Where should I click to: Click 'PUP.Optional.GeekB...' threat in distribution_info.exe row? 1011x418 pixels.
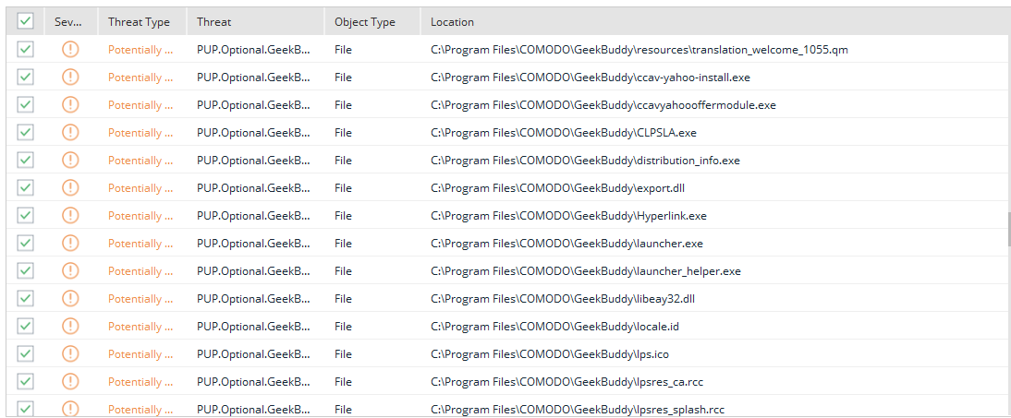pyautogui.click(x=253, y=161)
